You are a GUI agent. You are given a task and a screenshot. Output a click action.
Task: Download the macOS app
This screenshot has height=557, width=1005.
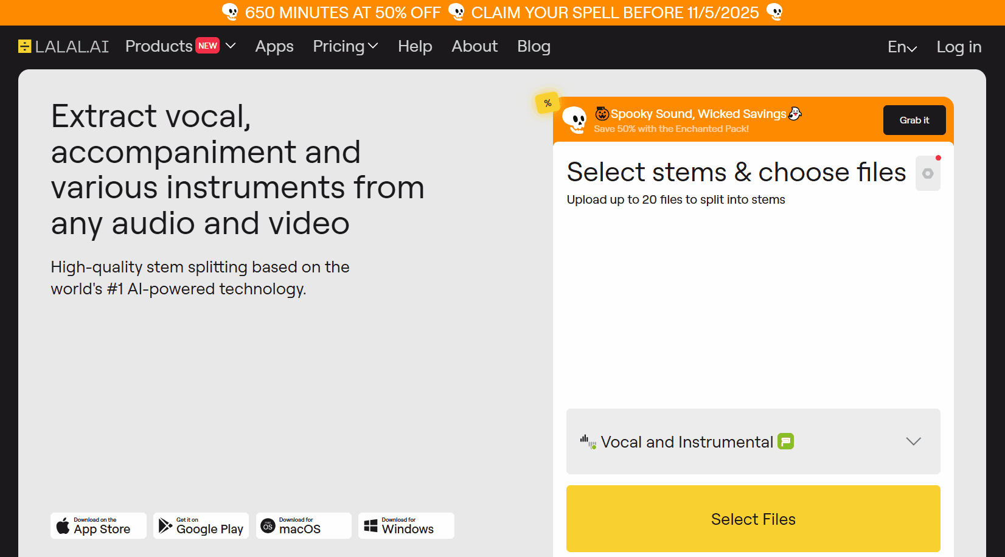[304, 525]
